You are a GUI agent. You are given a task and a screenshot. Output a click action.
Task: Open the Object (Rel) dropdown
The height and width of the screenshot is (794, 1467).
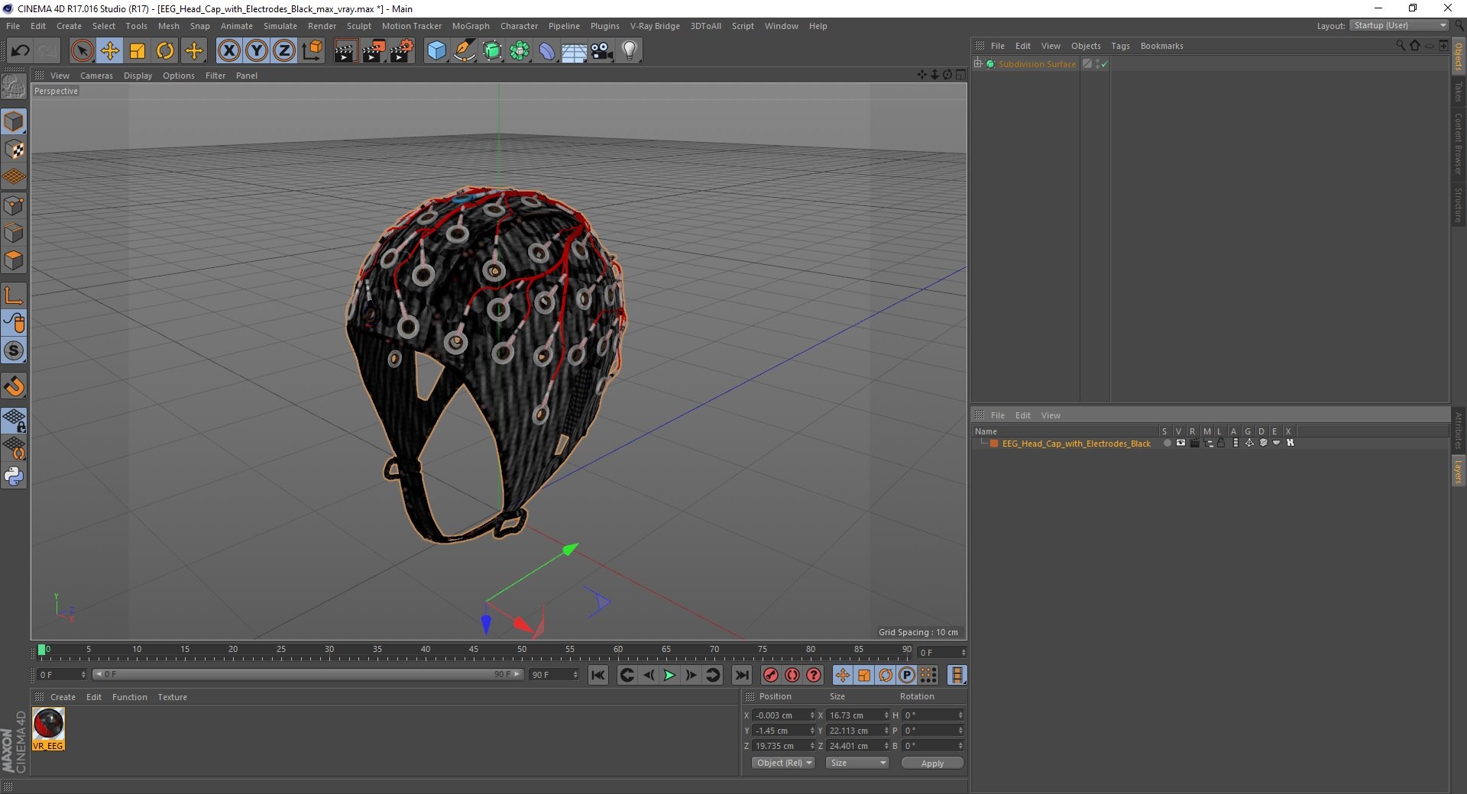click(784, 763)
